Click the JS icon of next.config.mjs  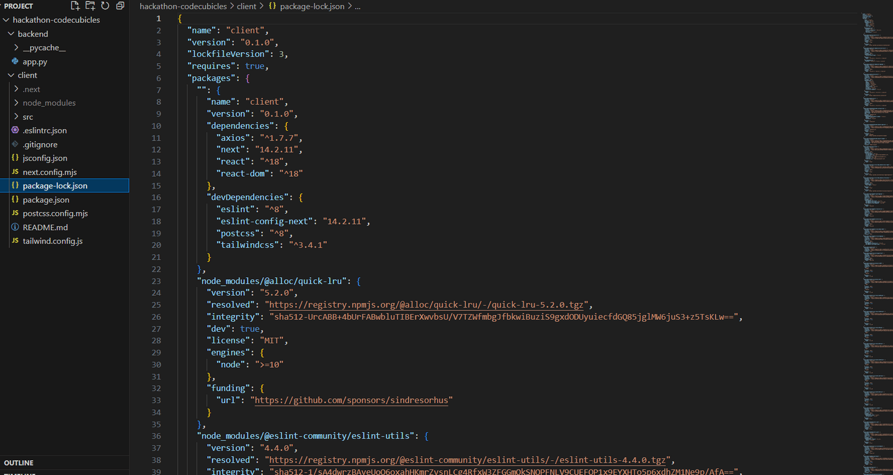pyautogui.click(x=16, y=172)
